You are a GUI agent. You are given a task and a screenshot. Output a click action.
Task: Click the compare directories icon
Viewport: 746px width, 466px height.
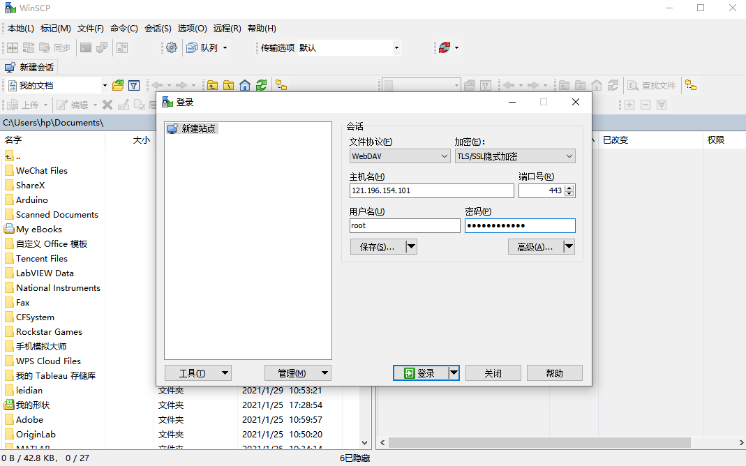tap(13, 47)
